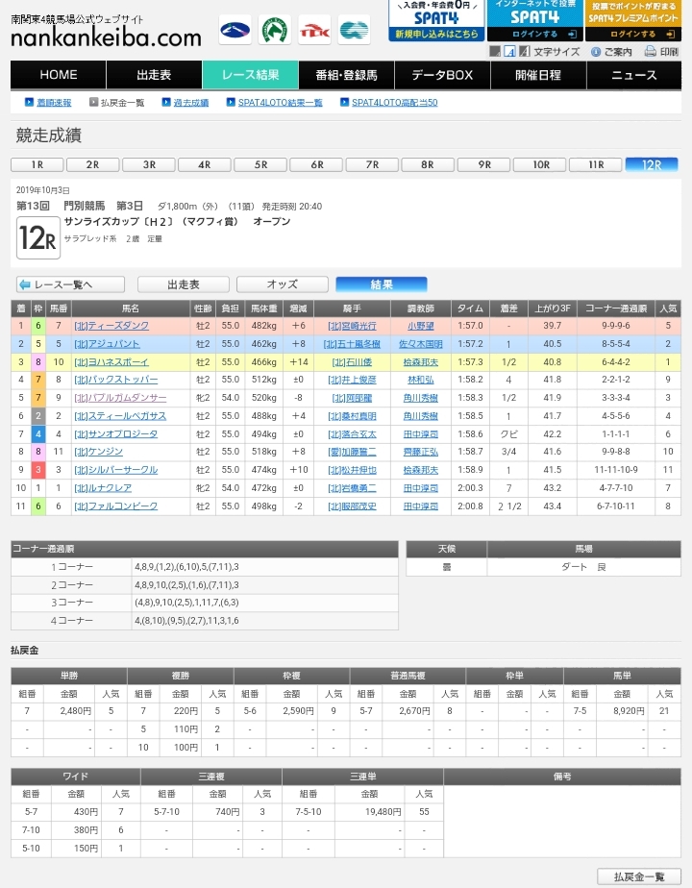Open the teal wave racecourse logo

(x=354, y=30)
